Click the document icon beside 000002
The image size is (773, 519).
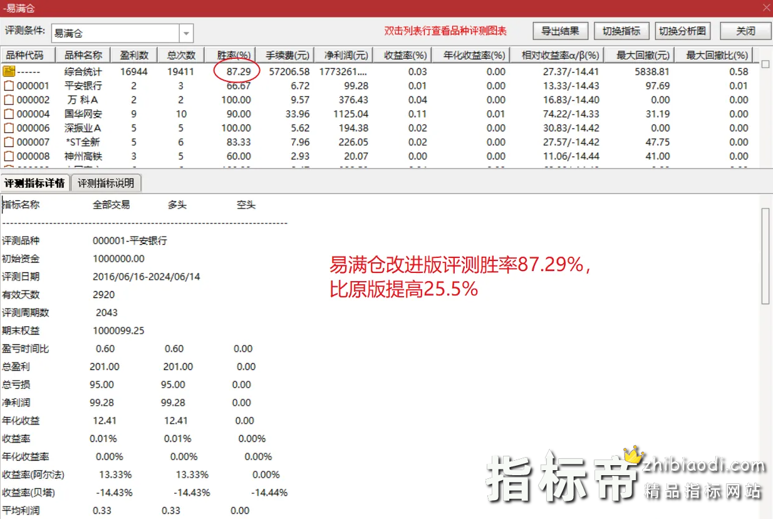(x=9, y=100)
